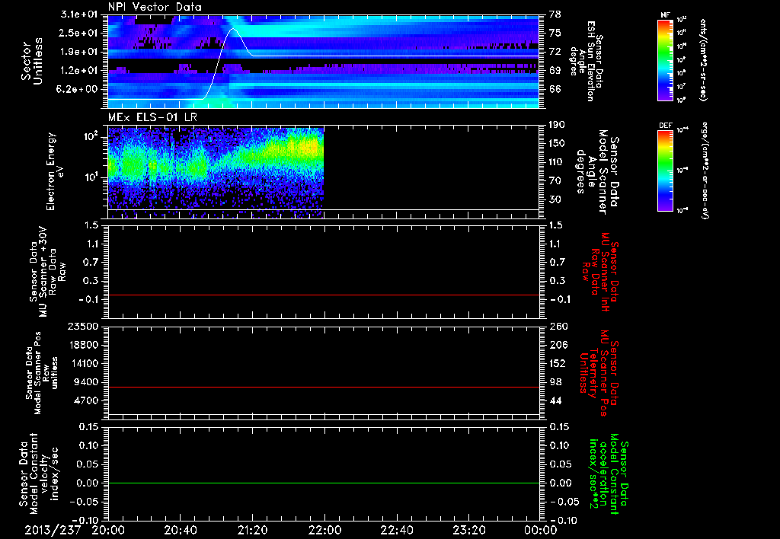Click the "2.5e+01" sector tick value
The width and height of the screenshot is (780, 539).
coord(79,33)
